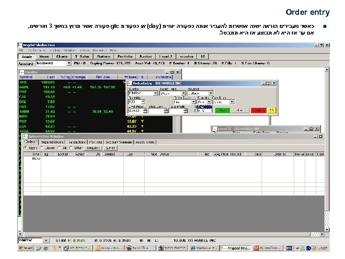Open the Duration dropdown

pyautogui.click(x=209, y=102)
